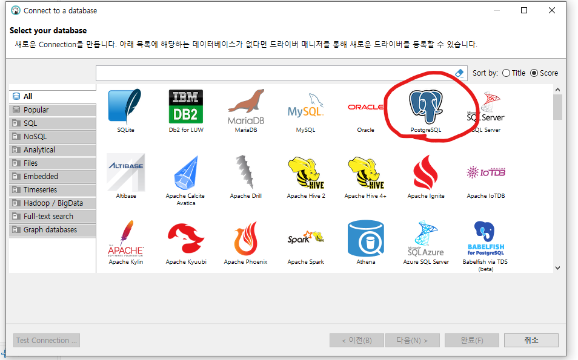Pick the MariaDB seal icon
Viewport: 578px width, 360px height.
coord(245,107)
